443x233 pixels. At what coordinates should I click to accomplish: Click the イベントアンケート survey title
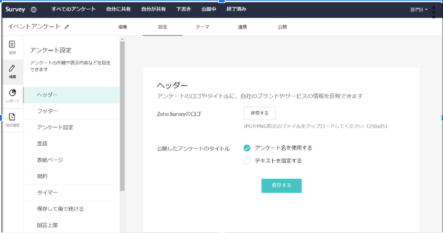[x=34, y=27]
